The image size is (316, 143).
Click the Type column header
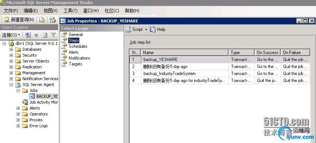coord(241,53)
